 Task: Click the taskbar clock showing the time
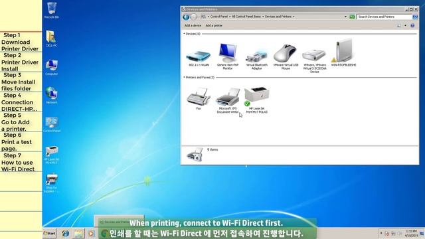pyautogui.click(x=411, y=233)
